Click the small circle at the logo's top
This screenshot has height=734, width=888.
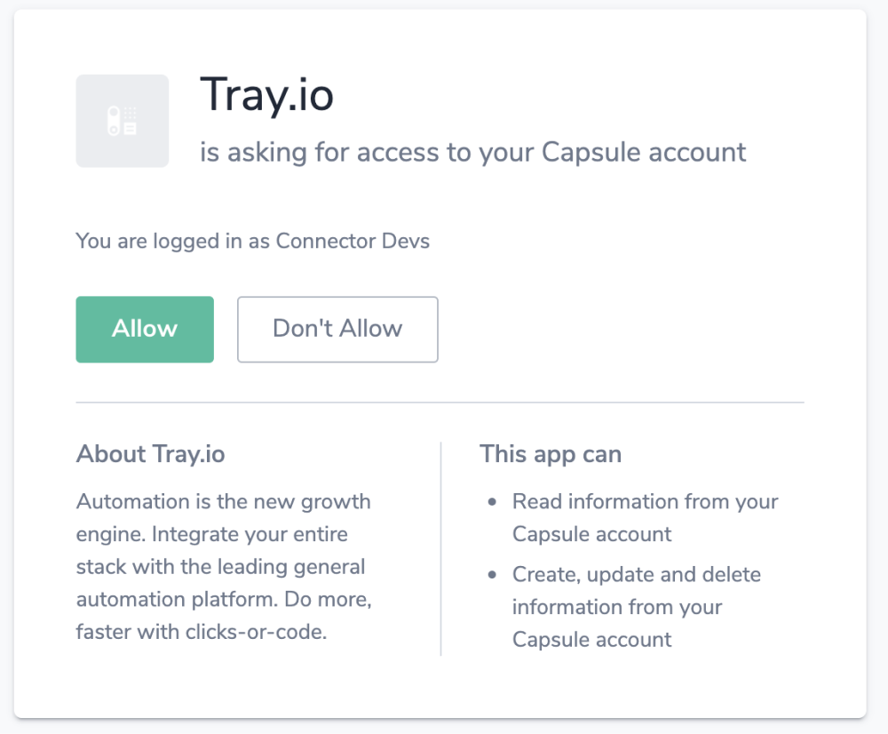(x=114, y=111)
